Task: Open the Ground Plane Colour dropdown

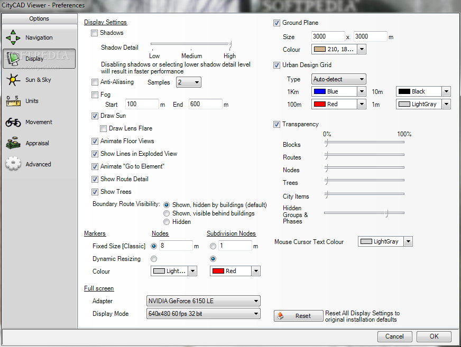Action: [x=339, y=49]
